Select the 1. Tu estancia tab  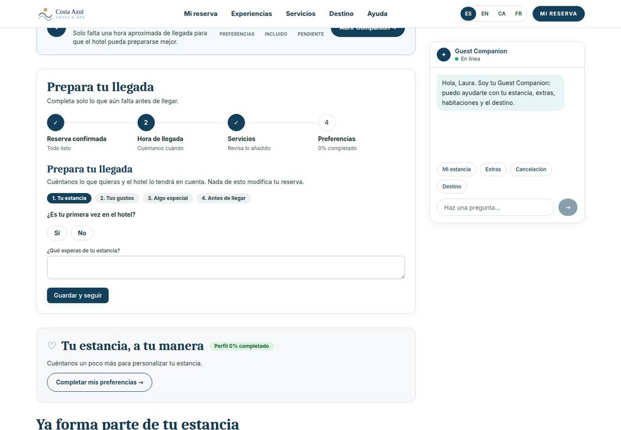pos(69,198)
